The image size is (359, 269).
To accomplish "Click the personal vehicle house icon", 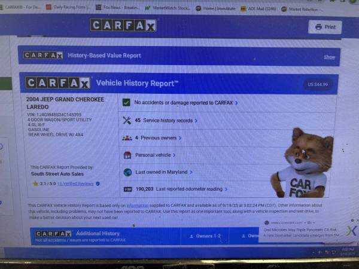I will click(127, 155).
